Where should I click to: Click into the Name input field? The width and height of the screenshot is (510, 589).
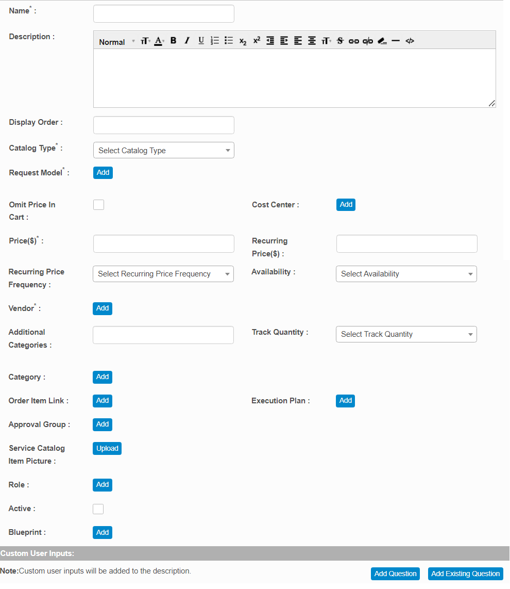click(x=163, y=14)
